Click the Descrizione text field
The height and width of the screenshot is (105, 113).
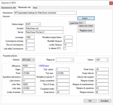(45, 13)
